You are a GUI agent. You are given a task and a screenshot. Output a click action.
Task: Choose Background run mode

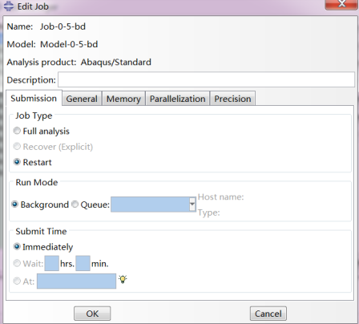(15, 205)
